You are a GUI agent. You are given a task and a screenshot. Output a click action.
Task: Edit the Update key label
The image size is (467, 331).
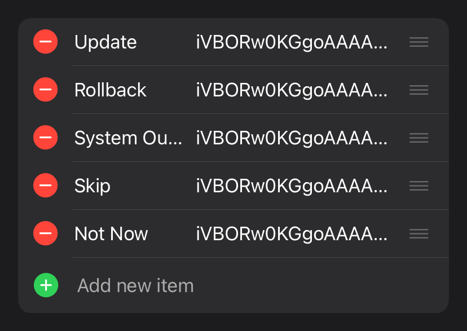(x=105, y=42)
